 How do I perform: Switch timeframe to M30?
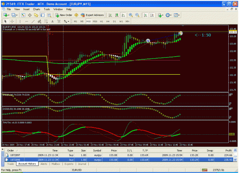click(95, 21)
